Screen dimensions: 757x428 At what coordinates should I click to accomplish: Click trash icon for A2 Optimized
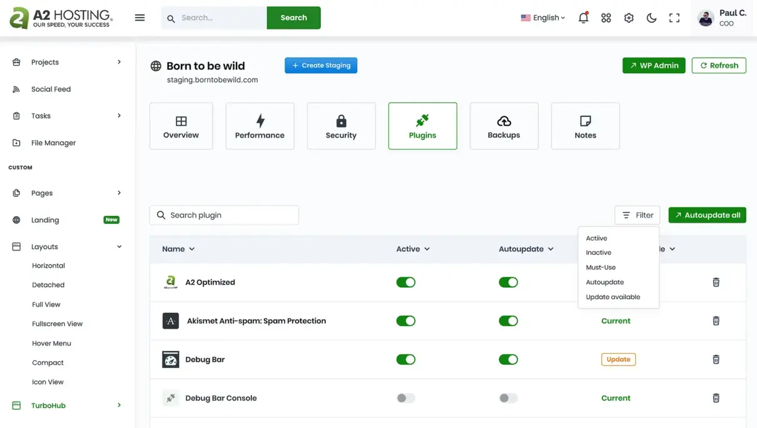tap(716, 282)
